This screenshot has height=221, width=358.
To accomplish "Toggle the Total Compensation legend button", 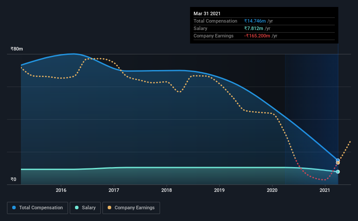I will coord(38,208).
